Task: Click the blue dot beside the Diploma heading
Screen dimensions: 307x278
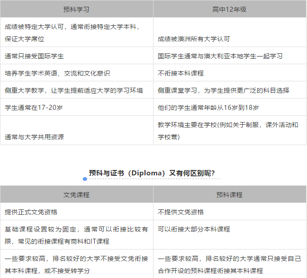Action: tap(85, 179)
